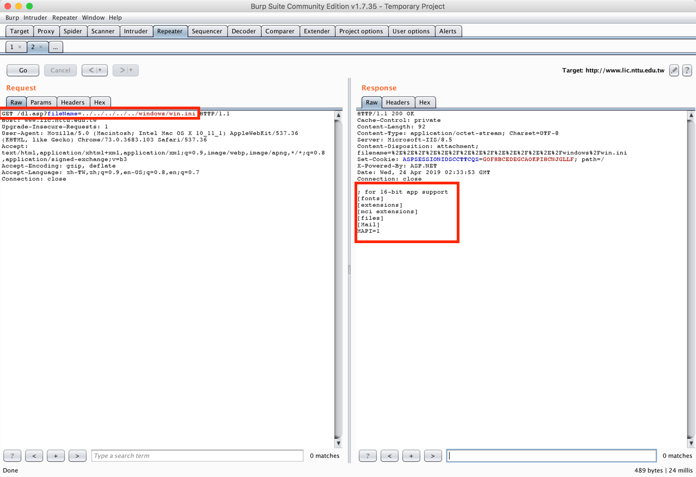Click the HTTP/1.1 200 OK status line
Viewport: 696px width, 477px height.
point(386,114)
